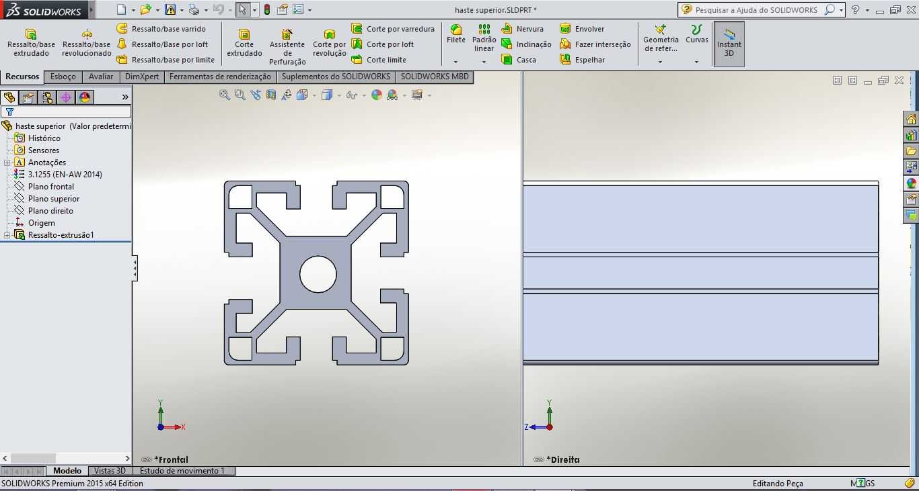Click the Print icon
Screen dimensions: 919x491
194,9
